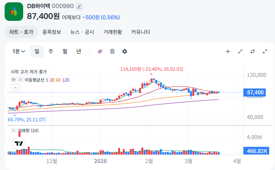Image resolution: width=275 pixels, height=170 pixels.
Task: Click the trash can delete icon
Action: tap(112, 51)
